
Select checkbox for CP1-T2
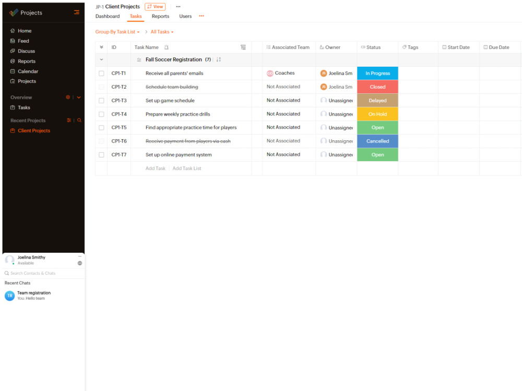point(102,87)
